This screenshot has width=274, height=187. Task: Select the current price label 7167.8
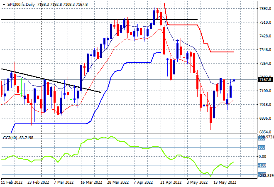coord(265,80)
